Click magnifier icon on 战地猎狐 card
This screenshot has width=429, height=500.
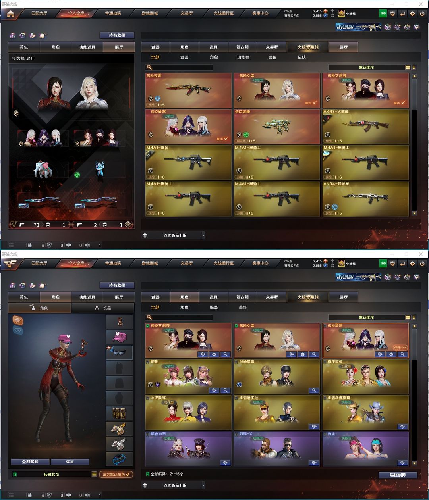314,390
